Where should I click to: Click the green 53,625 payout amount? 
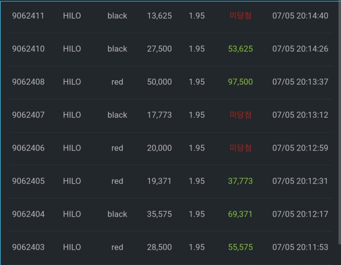(241, 49)
